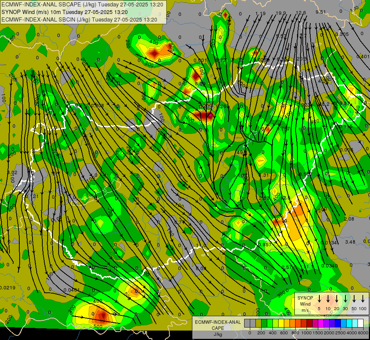
Task: Click the 0.0219 value label on map
Action: pyautogui.click(x=8, y=287)
